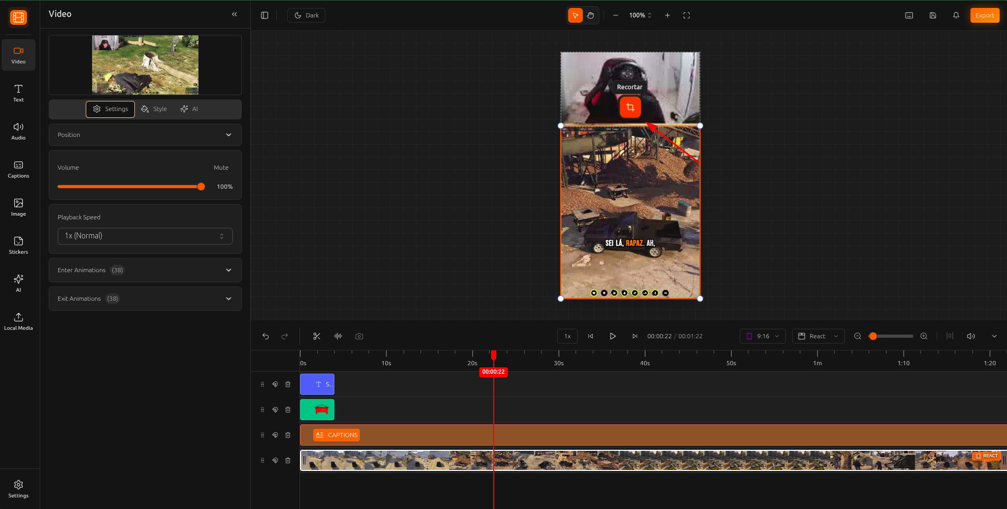Screen dimensions: 1007x509
Task: Select the hand pan tool
Action: [x=591, y=15]
